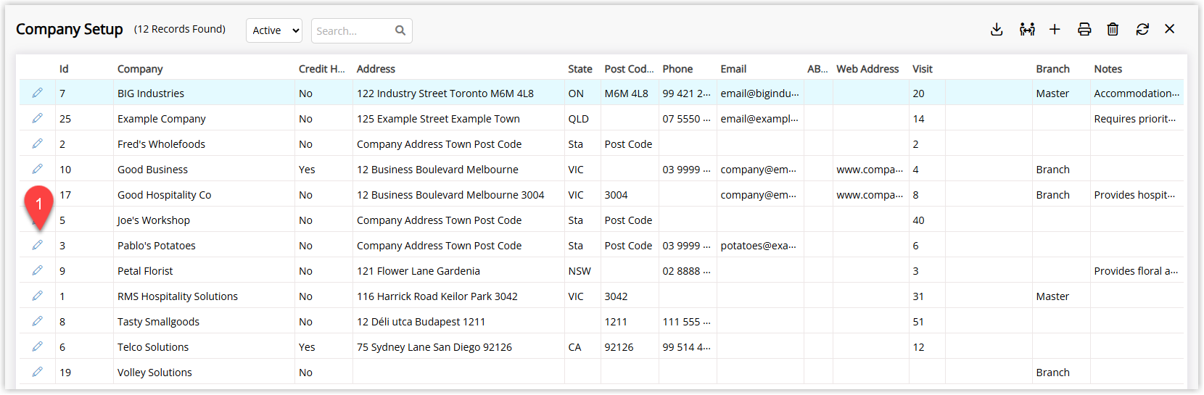
Task: Edit Tasty Smallgoods with pencil icon
Action: (x=37, y=321)
